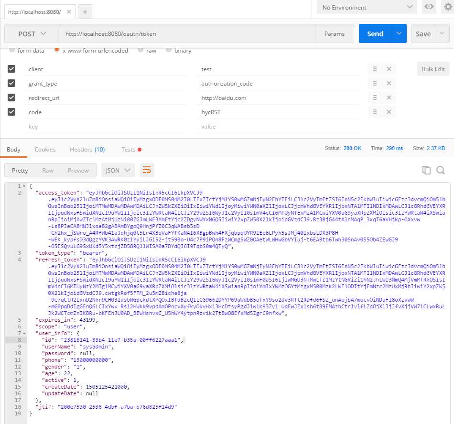This screenshot has width=454, height=424.
Task: Delete the grant_type parameter row
Action: pos(389,83)
